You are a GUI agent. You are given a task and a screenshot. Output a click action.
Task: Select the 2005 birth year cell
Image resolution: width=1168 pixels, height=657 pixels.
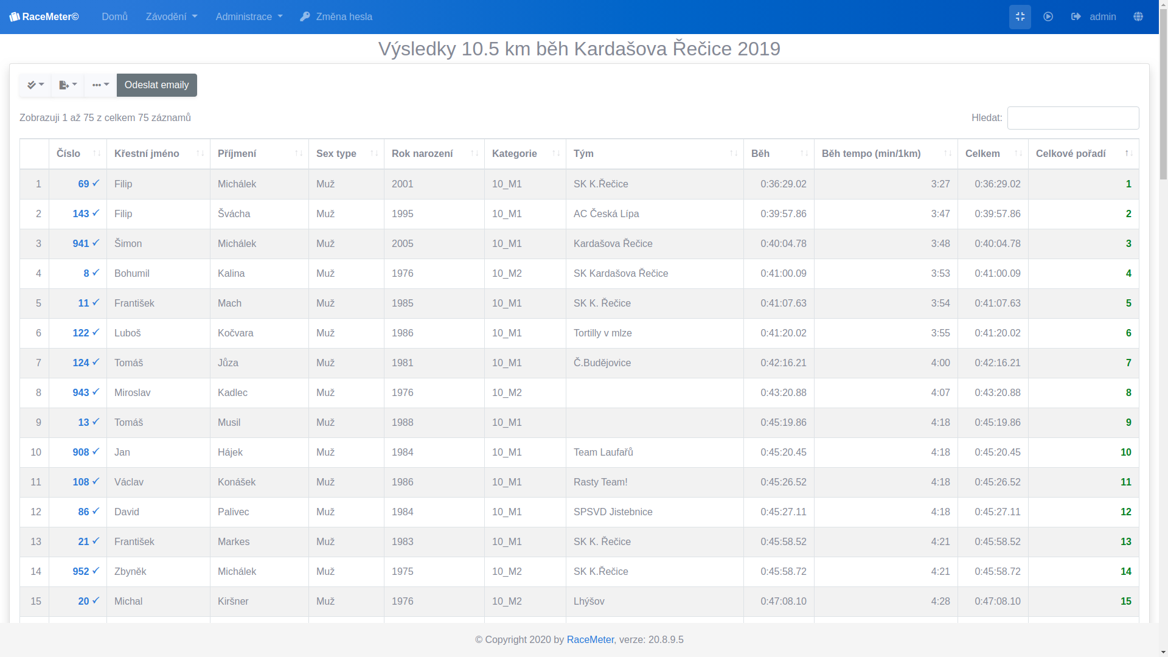point(434,244)
